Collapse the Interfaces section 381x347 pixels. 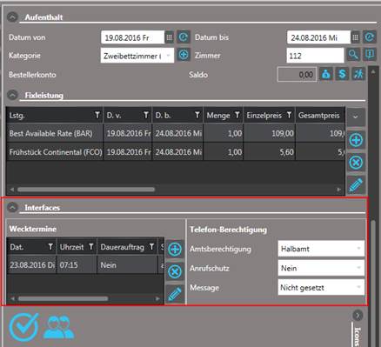pyautogui.click(x=12, y=208)
